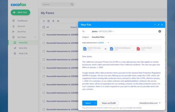
Task: Click the Dashboard monitor icon
Action: point(13,21)
